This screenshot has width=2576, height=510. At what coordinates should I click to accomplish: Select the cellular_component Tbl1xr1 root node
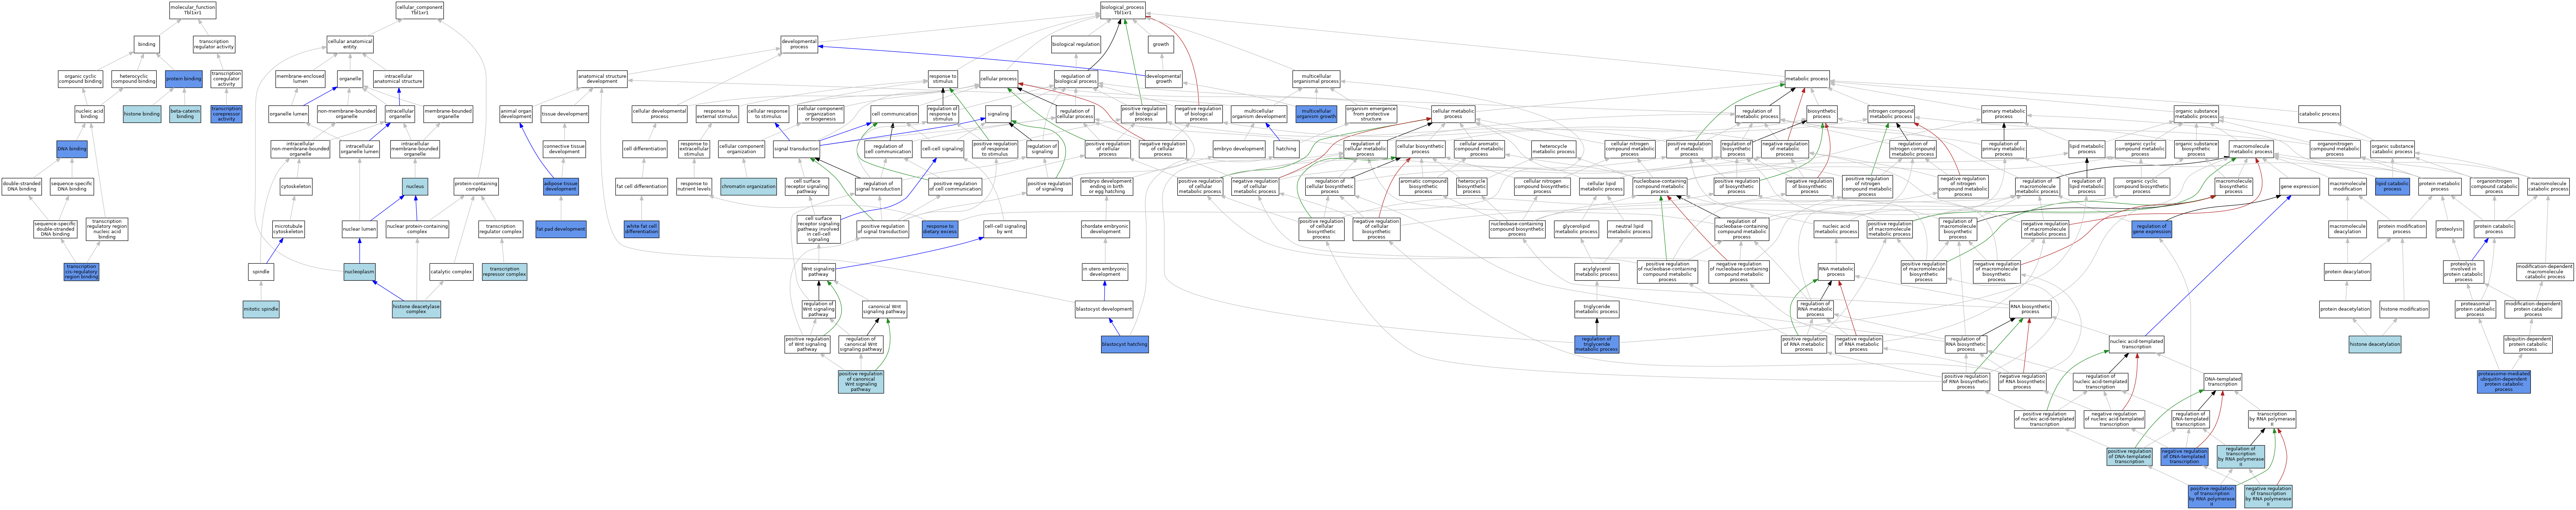pyautogui.click(x=419, y=10)
